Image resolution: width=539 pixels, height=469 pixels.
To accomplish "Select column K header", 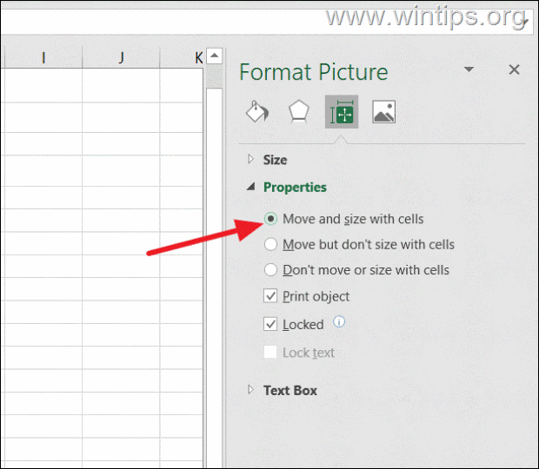I will (x=183, y=57).
